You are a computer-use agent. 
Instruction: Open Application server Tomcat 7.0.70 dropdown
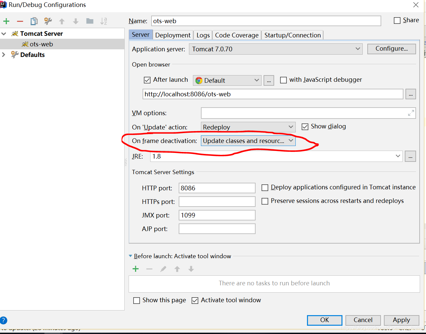coord(276,49)
